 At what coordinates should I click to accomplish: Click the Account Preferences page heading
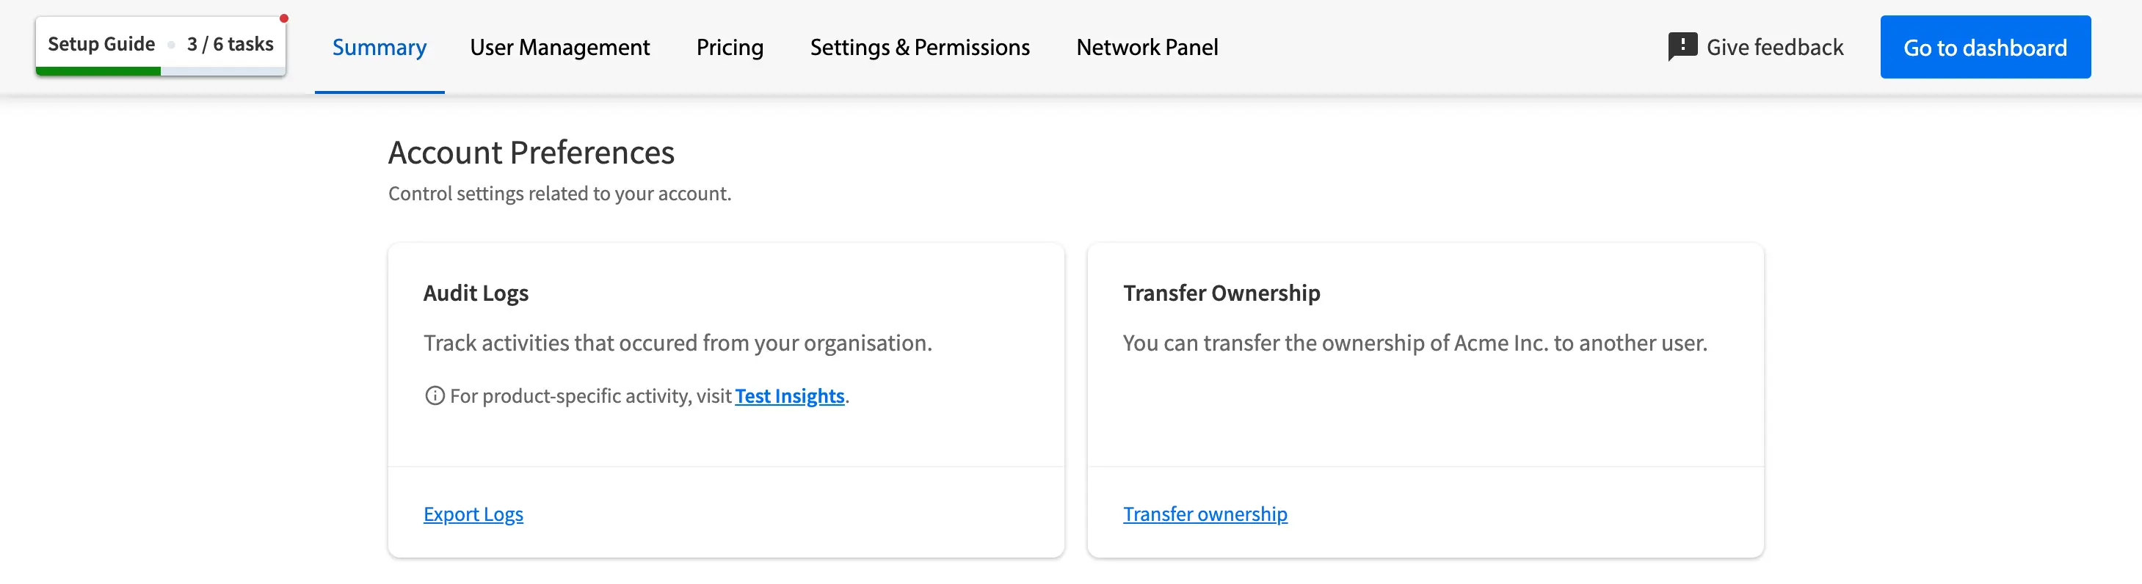click(x=531, y=153)
